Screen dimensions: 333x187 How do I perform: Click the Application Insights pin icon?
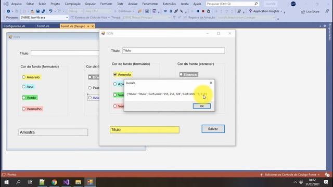coord(250,11)
